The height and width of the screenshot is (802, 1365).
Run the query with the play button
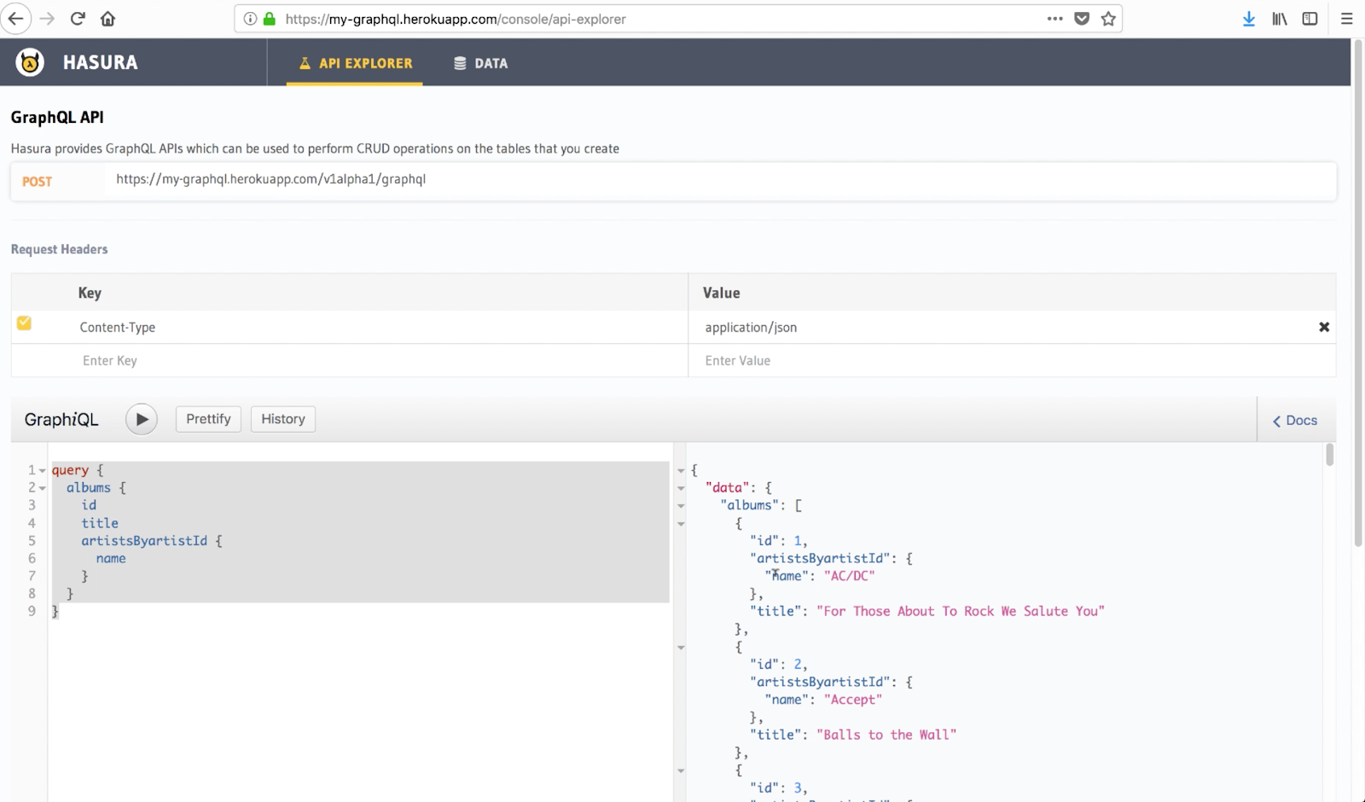point(141,419)
